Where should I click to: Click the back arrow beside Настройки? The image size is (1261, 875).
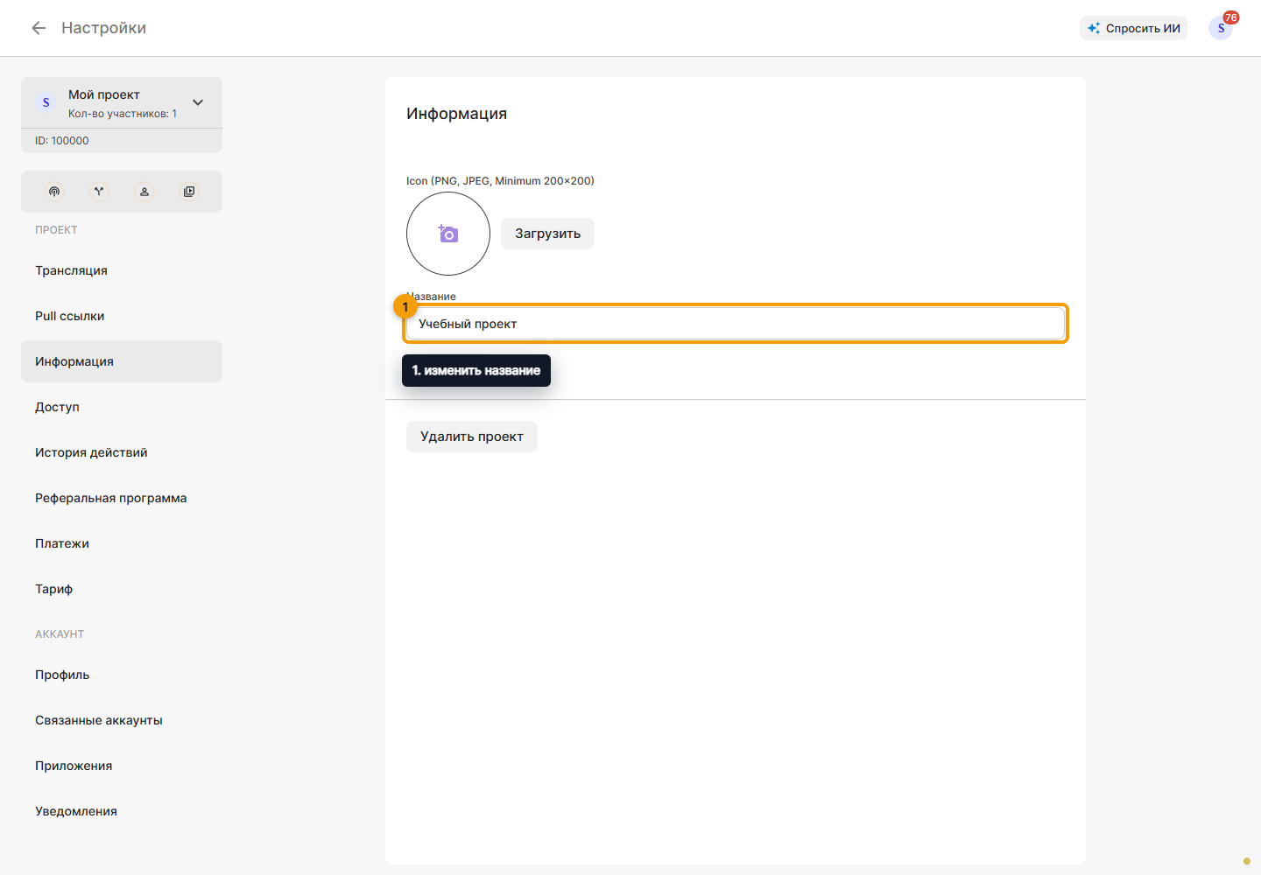coord(39,28)
